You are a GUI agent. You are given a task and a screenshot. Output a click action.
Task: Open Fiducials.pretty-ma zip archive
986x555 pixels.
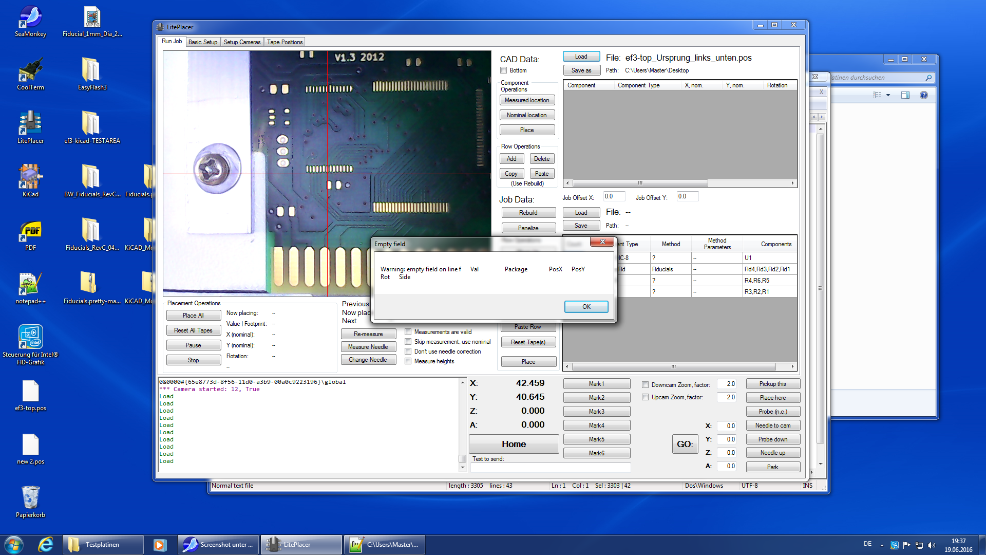[x=92, y=288]
